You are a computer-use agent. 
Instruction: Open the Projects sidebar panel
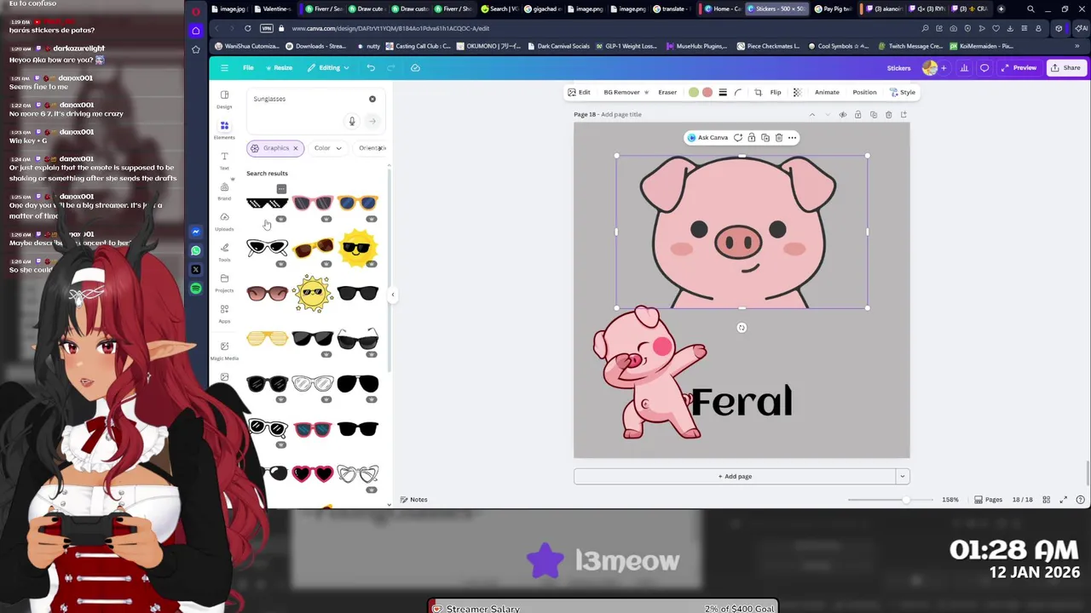coord(224,283)
